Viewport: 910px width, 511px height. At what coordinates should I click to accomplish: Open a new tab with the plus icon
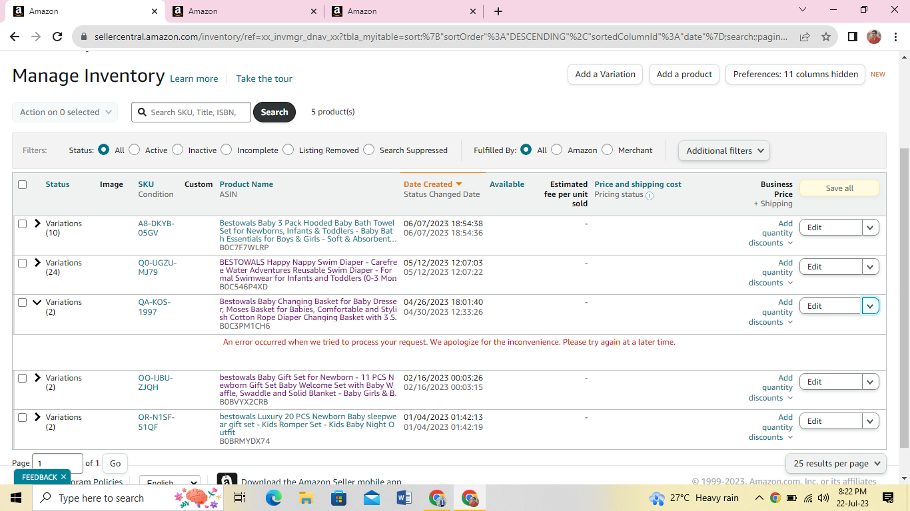tap(498, 11)
